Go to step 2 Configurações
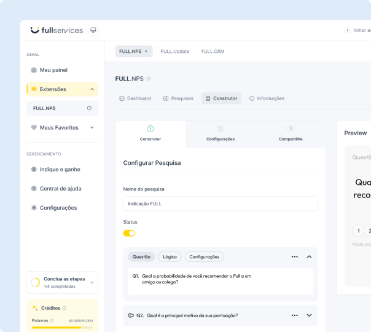371x332 pixels. point(221,133)
